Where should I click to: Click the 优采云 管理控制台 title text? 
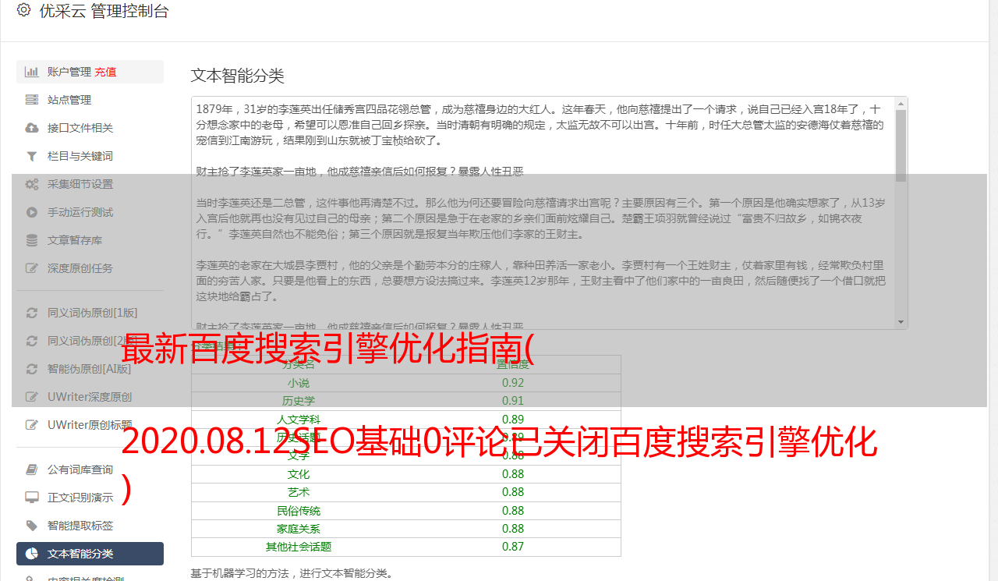[x=104, y=11]
